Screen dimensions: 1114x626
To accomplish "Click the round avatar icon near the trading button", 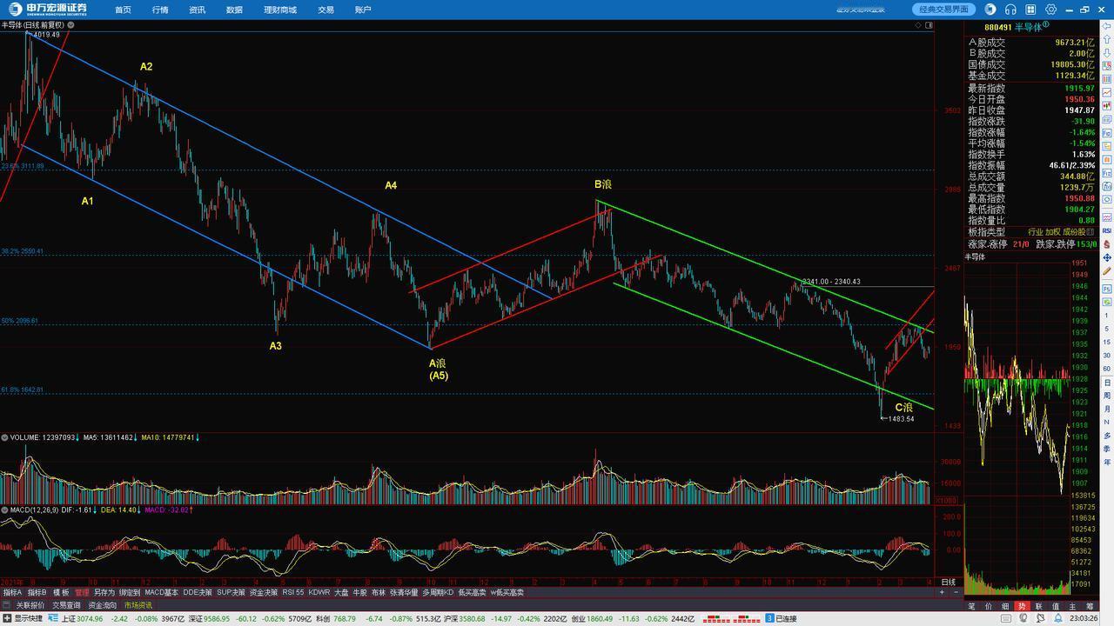I will (990, 10).
